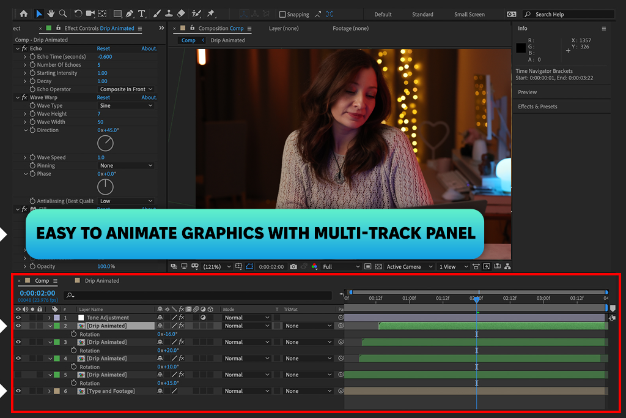Toggle the layer 2 Rotation stopwatch
The width and height of the screenshot is (626, 418).
73,334
